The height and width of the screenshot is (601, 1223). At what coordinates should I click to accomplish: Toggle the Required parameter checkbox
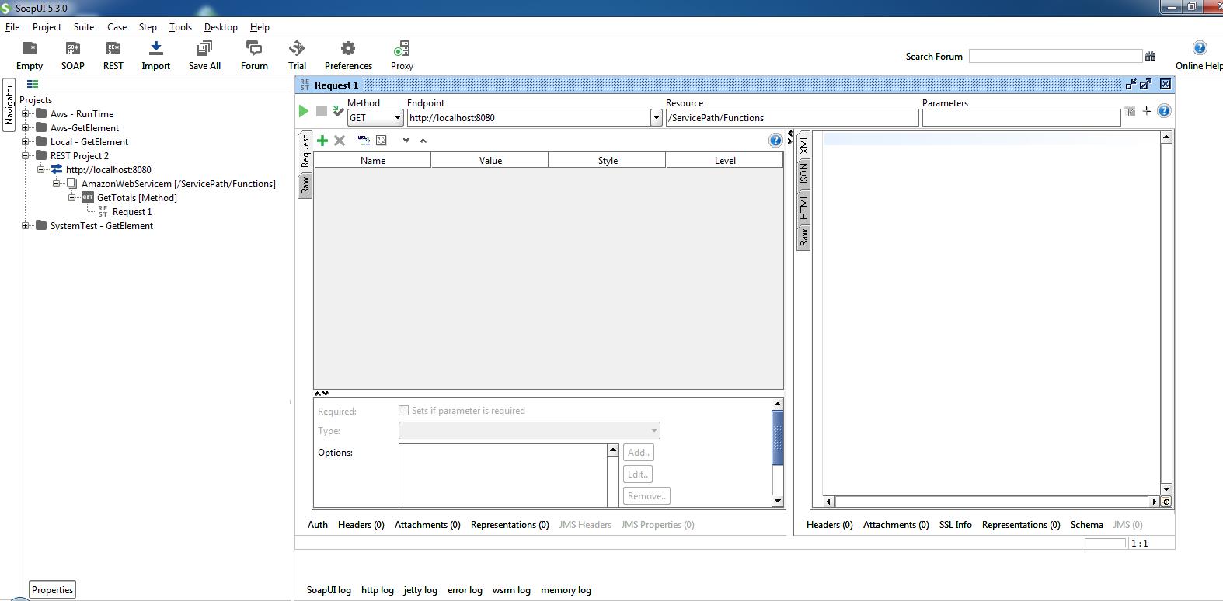click(403, 410)
